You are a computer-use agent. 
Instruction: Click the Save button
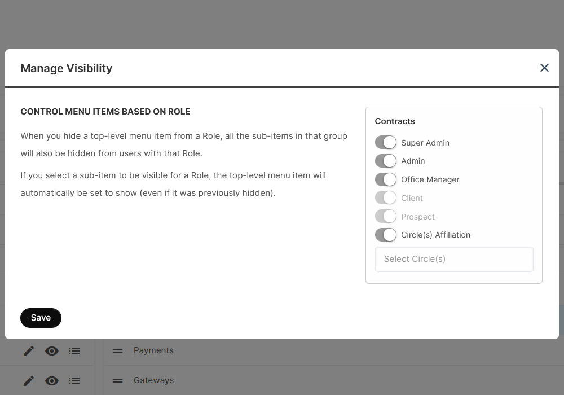click(41, 318)
